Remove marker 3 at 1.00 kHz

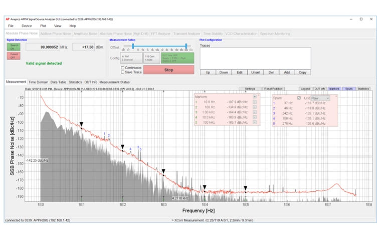click(255, 112)
